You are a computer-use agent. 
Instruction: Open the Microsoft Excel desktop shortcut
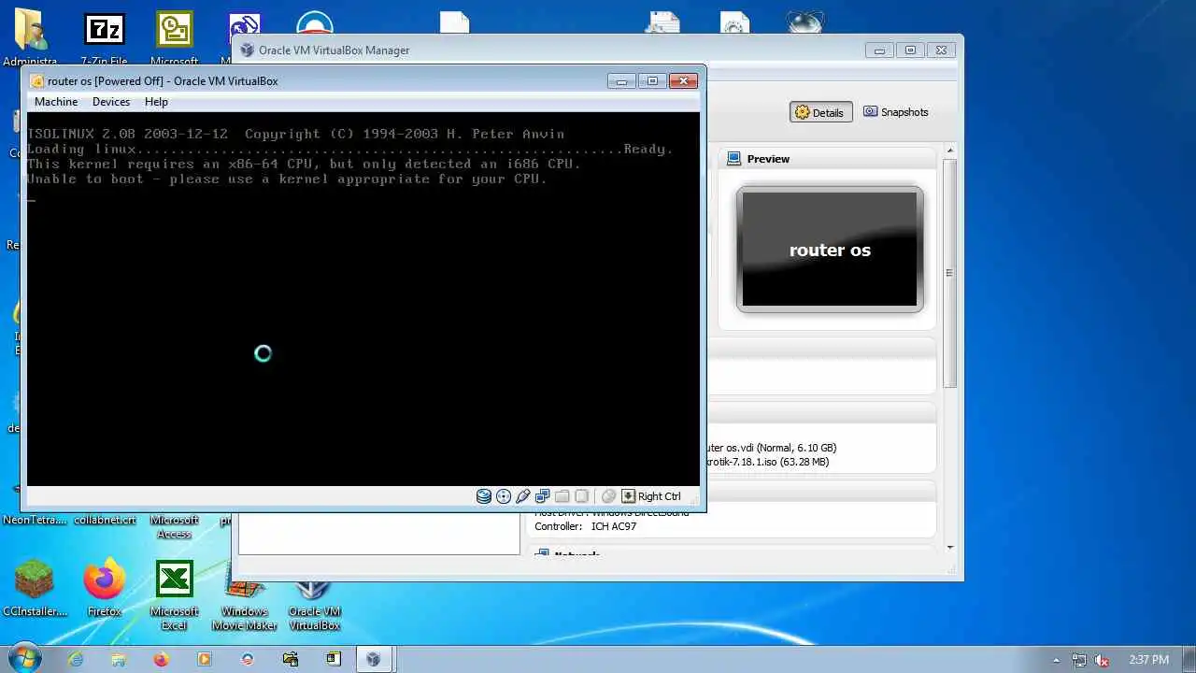(174, 595)
